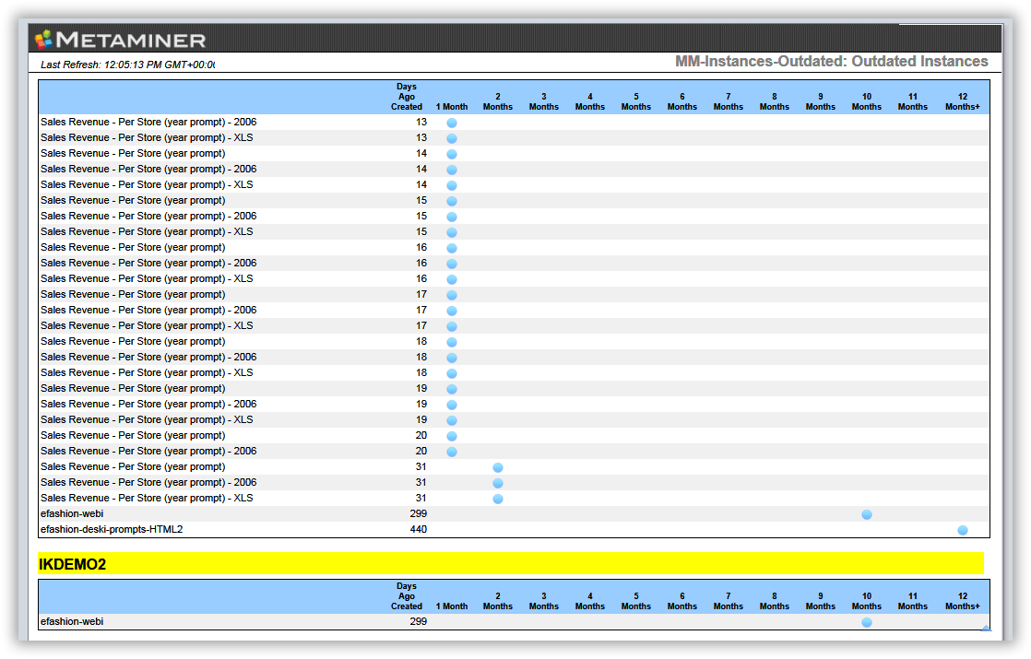This screenshot has width=1031, height=659.
Task: Click the '9 Months' header in top table
Action: (x=821, y=101)
